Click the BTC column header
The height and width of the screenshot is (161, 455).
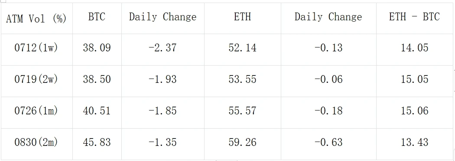coord(97,19)
